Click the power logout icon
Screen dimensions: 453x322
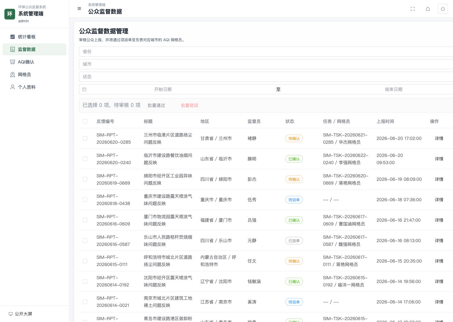[x=443, y=9]
